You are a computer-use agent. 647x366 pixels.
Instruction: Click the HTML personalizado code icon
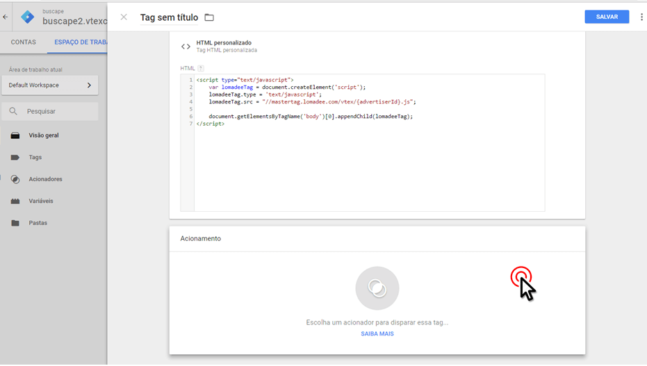coord(186,47)
